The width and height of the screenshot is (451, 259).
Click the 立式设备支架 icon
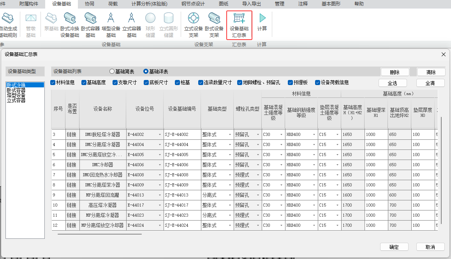[194, 19]
